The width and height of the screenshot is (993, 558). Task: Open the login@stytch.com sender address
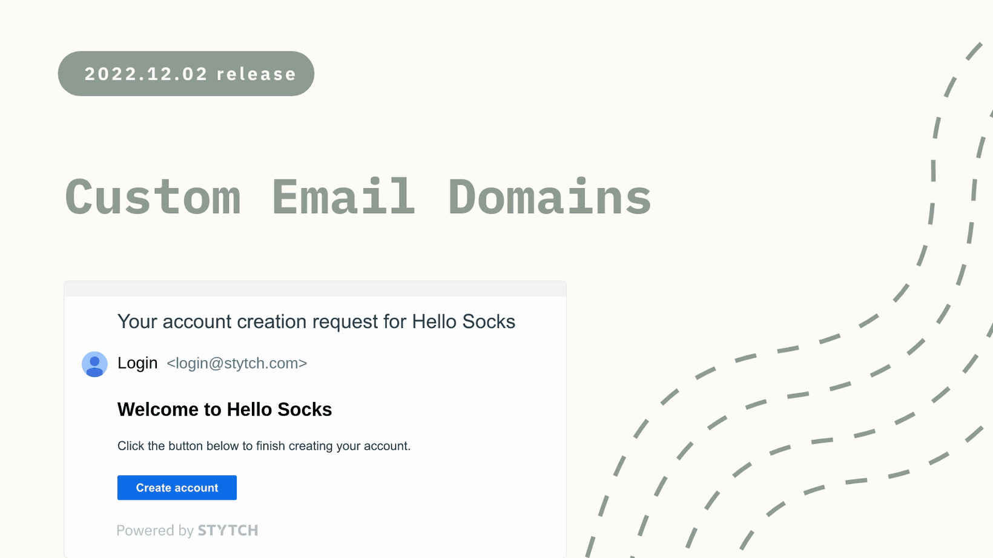pos(237,363)
